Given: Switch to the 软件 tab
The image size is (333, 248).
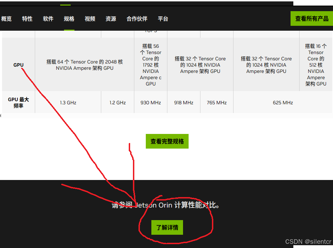Looking at the screenshot, I should pyautogui.click(x=48, y=19).
